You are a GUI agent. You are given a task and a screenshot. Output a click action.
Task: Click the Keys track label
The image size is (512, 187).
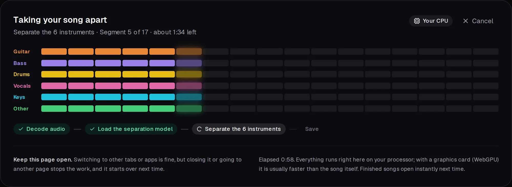pos(19,97)
